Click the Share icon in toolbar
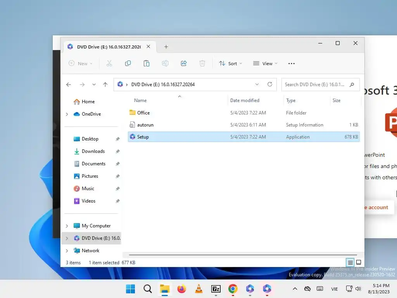The image size is (397, 298). pyautogui.click(x=183, y=63)
